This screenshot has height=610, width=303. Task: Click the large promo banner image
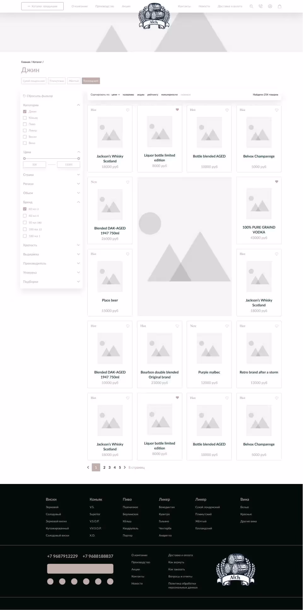coord(184,246)
